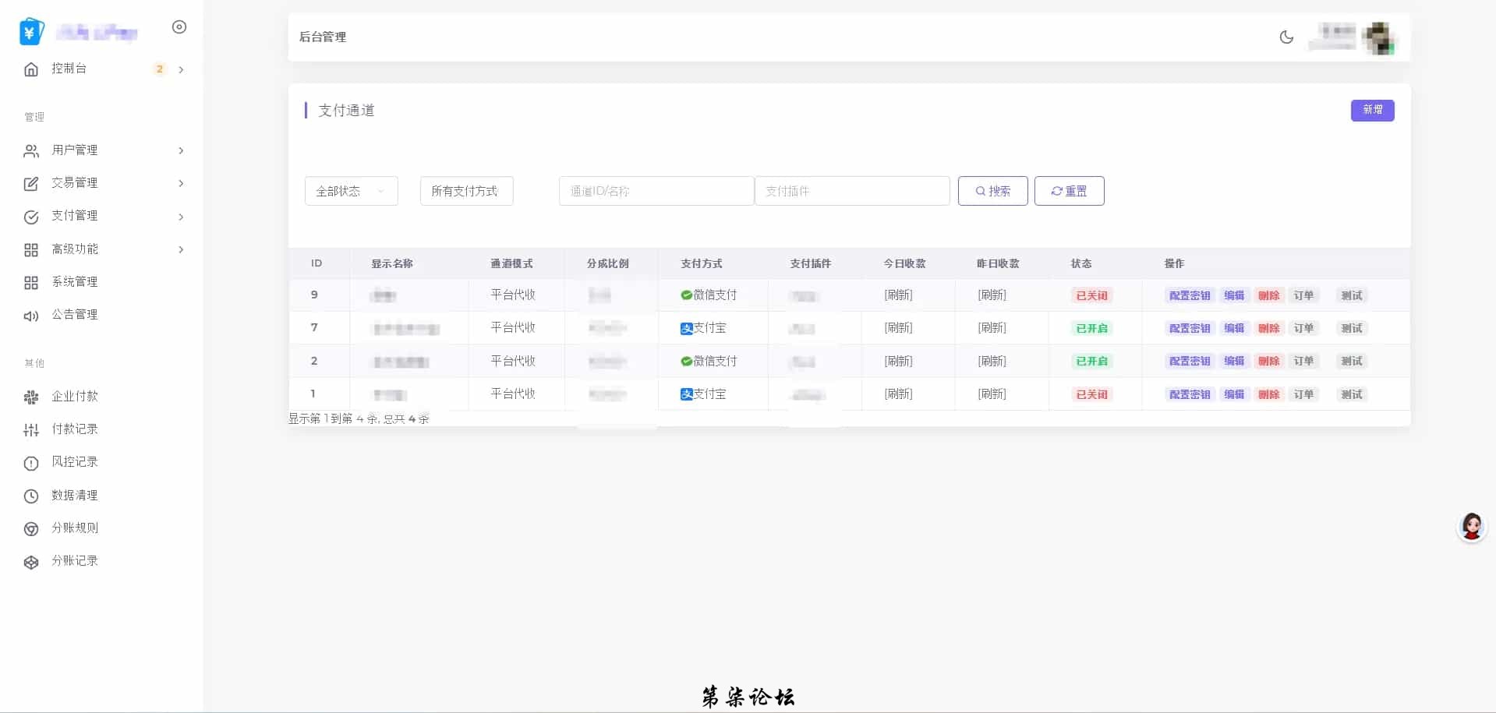Toggle the 已关闭 status of channel ID 9
This screenshot has height=713, width=1496.
coord(1091,295)
